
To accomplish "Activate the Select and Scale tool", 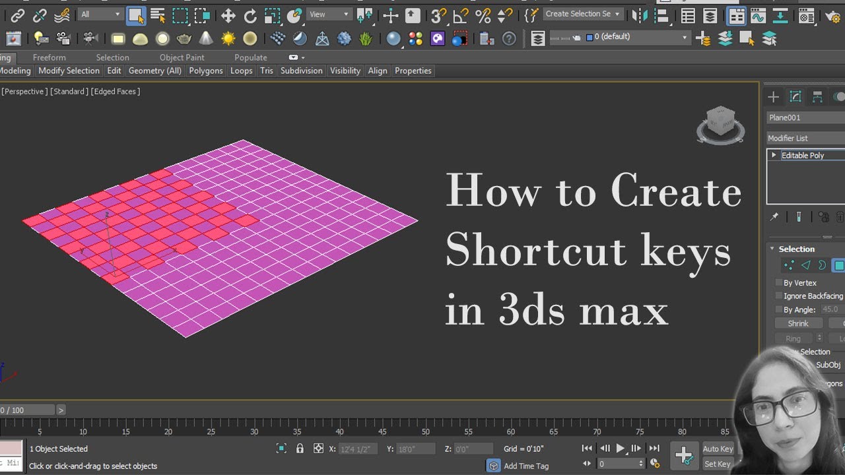I will [272, 15].
